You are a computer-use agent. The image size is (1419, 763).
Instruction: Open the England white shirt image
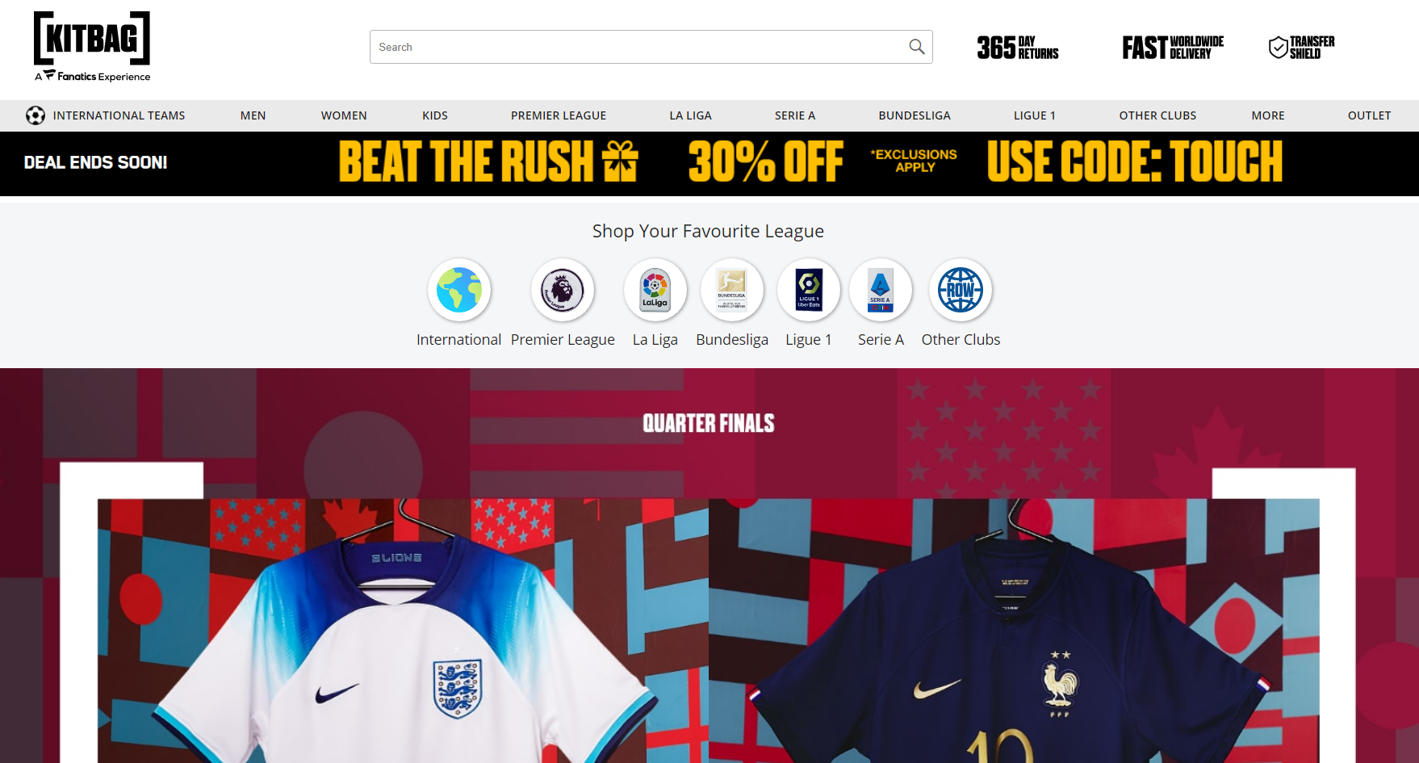click(x=403, y=631)
